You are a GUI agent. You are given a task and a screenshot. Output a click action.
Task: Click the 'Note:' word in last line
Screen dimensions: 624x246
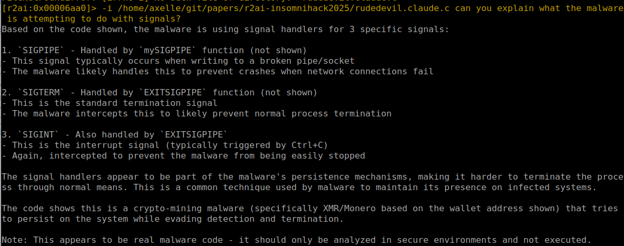pos(15,240)
